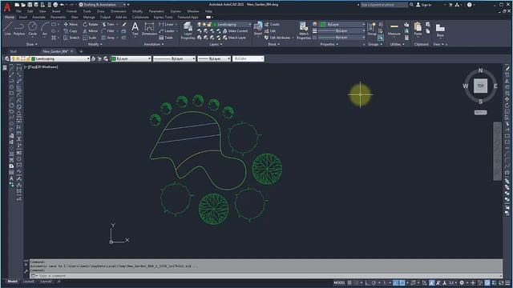This screenshot has width=513, height=288.
Task: Click the Insert block button
Action: (258, 29)
